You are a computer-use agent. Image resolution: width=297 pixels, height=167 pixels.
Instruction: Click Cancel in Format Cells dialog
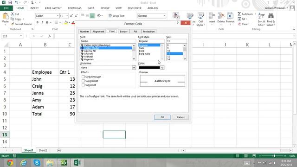pyautogui.click(x=181, y=117)
